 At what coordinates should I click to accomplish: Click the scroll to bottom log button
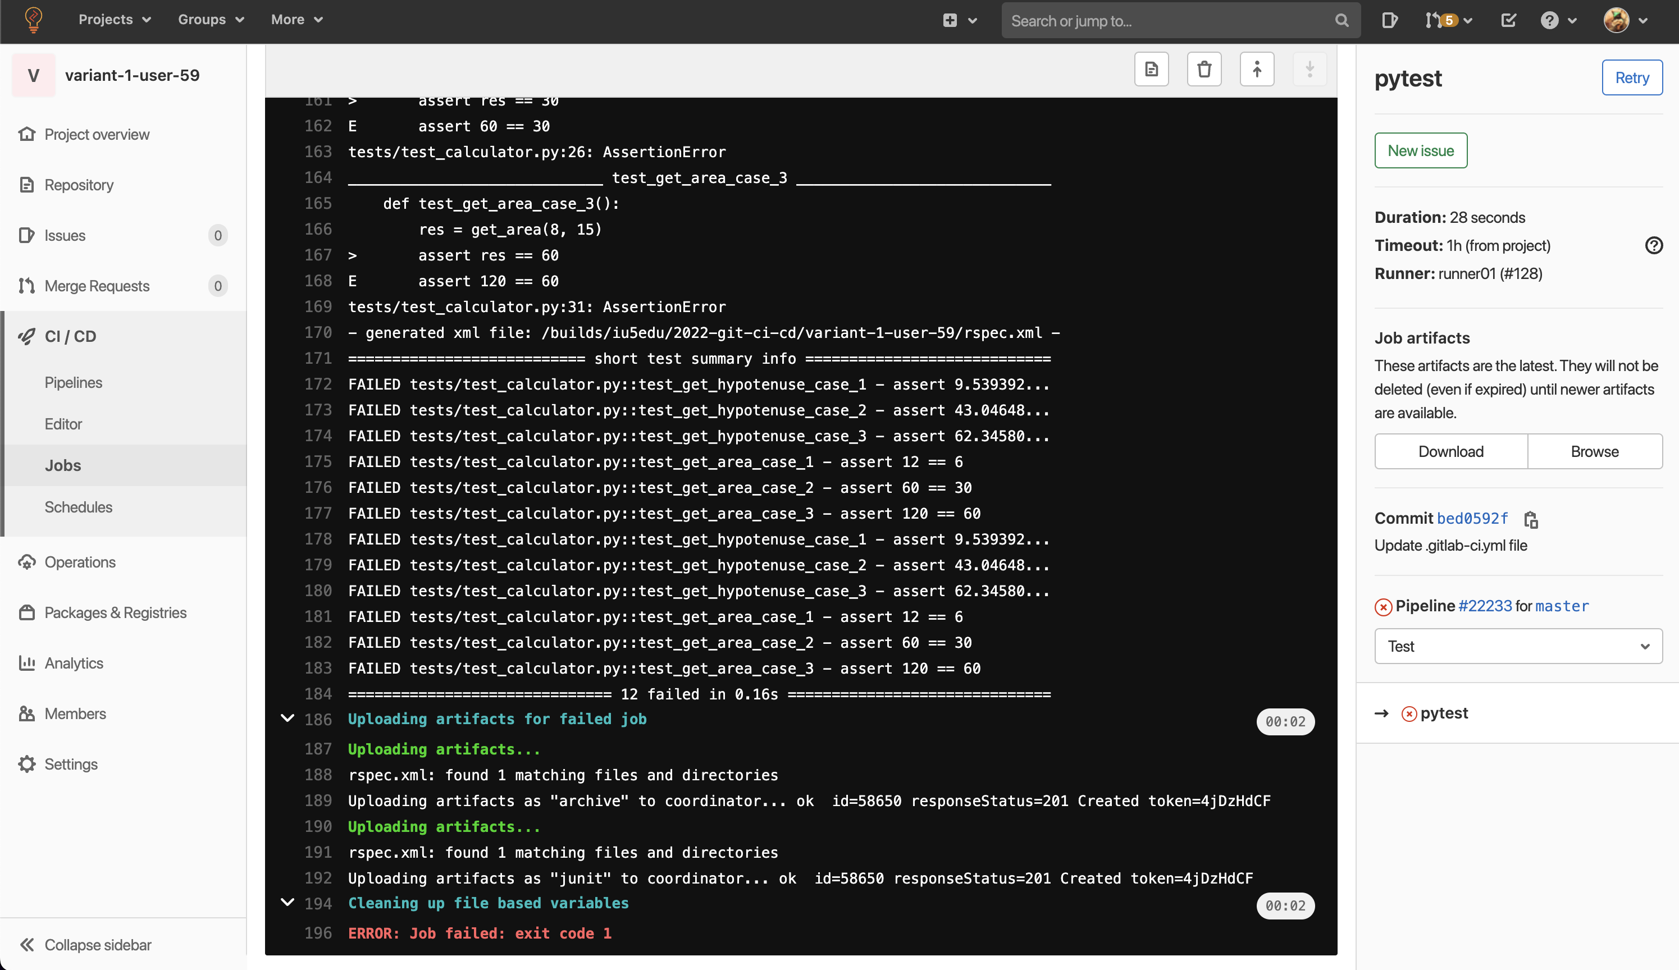pos(1309,69)
